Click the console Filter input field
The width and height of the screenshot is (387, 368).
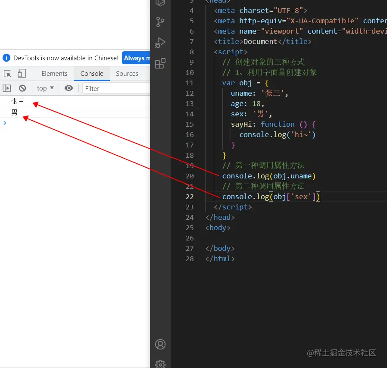116,88
